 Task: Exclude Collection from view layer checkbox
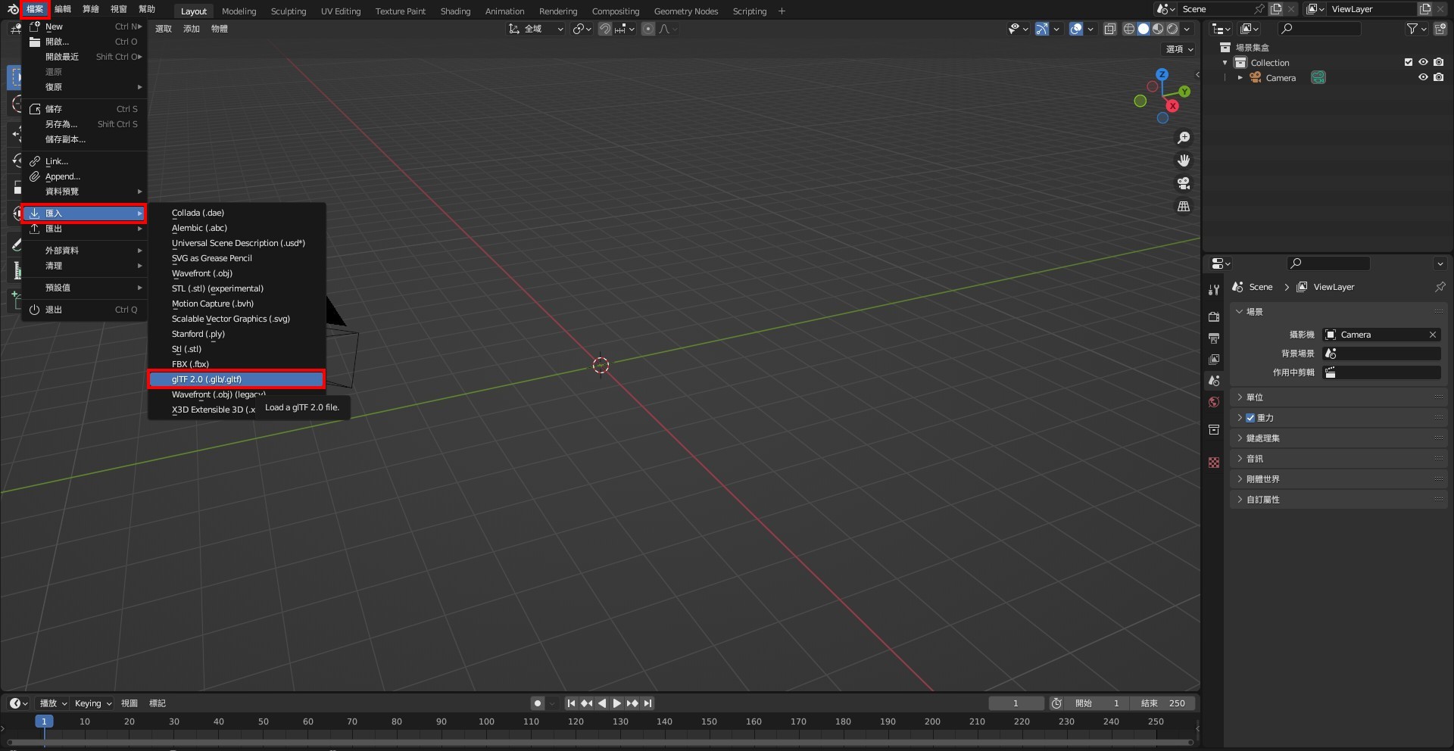(x=1409, y=62)
